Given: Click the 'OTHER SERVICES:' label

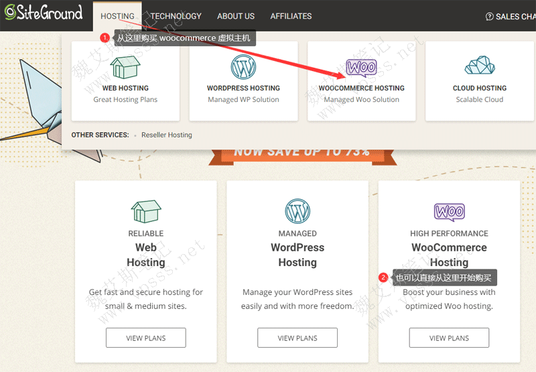Looking at the screenshot, I should (100, 135).
